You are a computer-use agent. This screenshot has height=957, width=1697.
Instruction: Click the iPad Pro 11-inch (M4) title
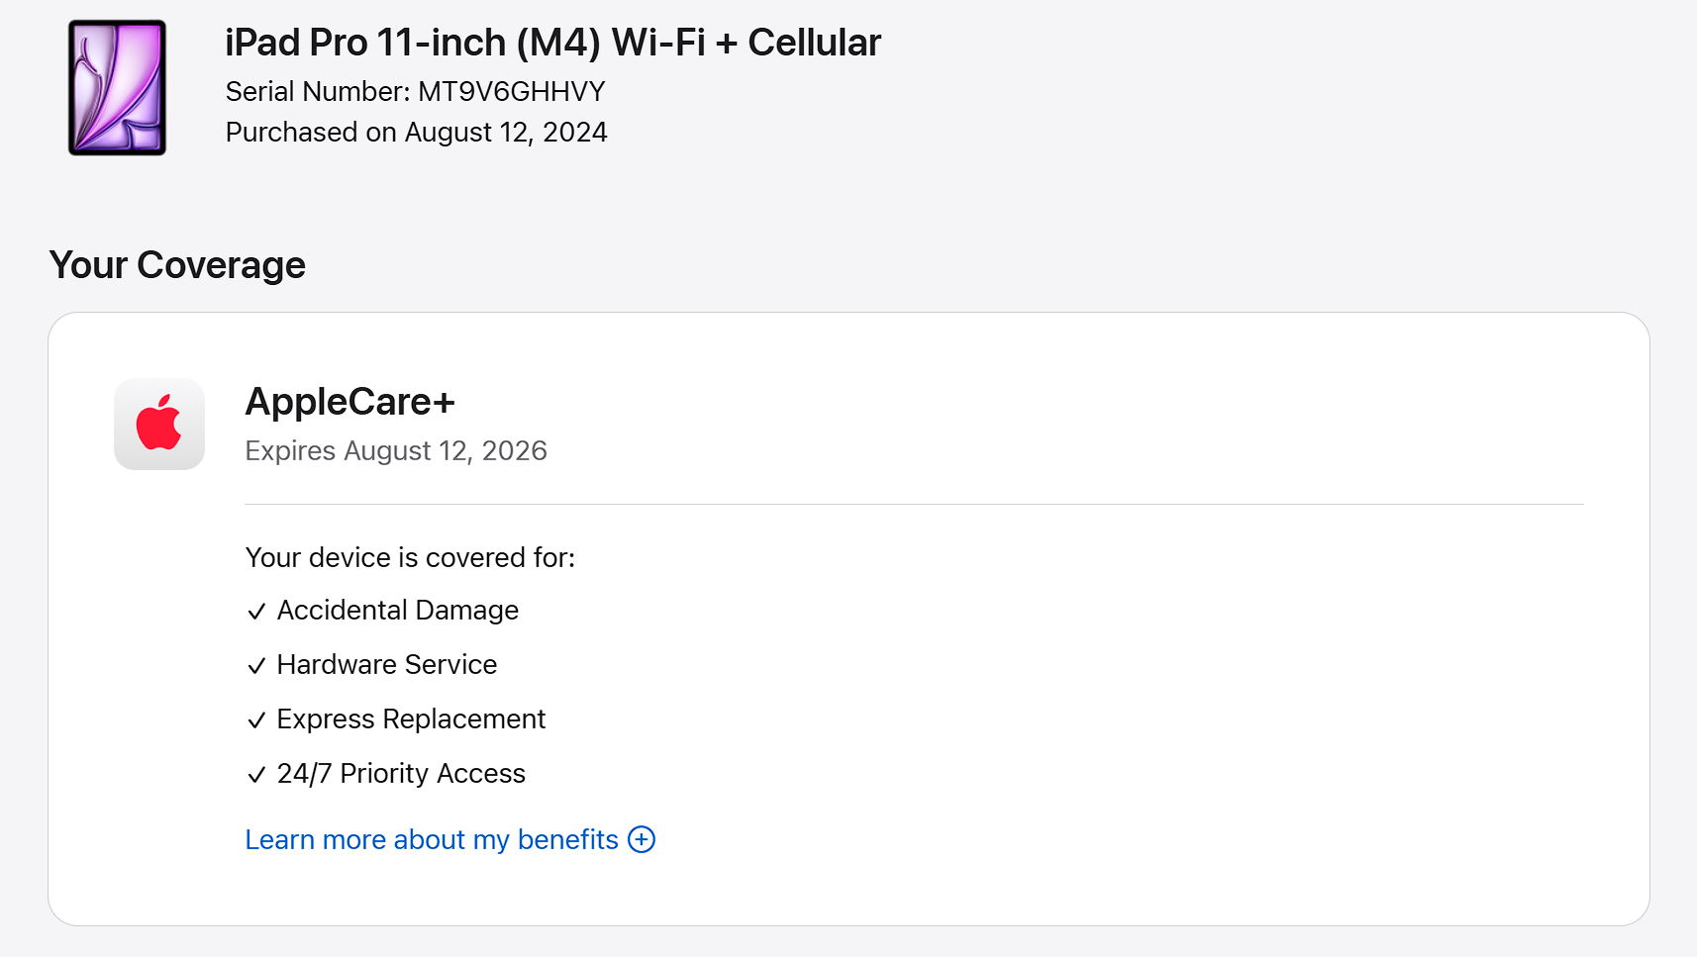pyautogui.click(x=552, y=43)
